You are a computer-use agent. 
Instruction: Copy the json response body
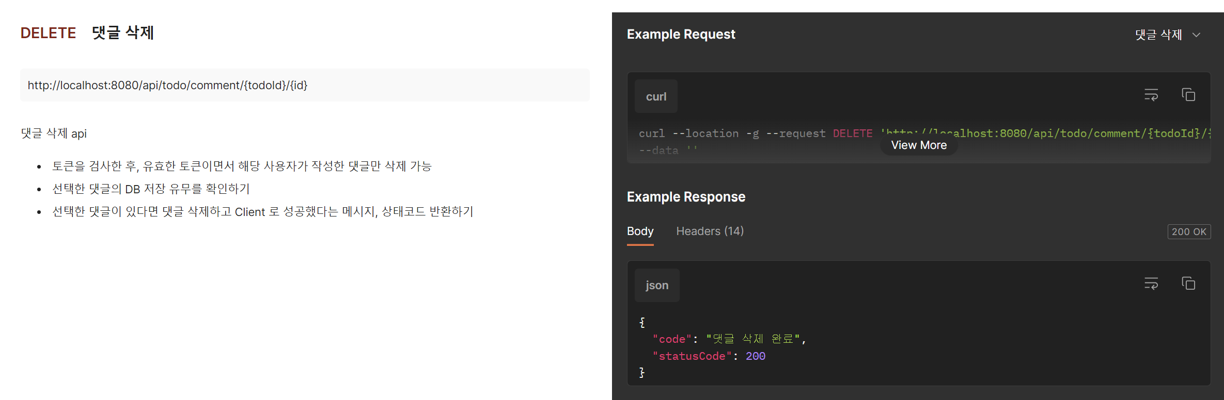(x=1188, y=284)
